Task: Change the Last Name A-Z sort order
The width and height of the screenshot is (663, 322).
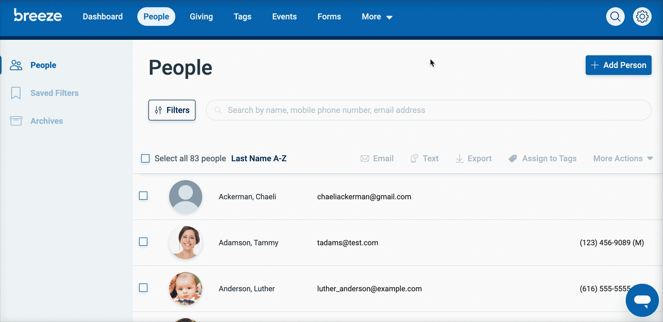Action: tap(259, 159)
